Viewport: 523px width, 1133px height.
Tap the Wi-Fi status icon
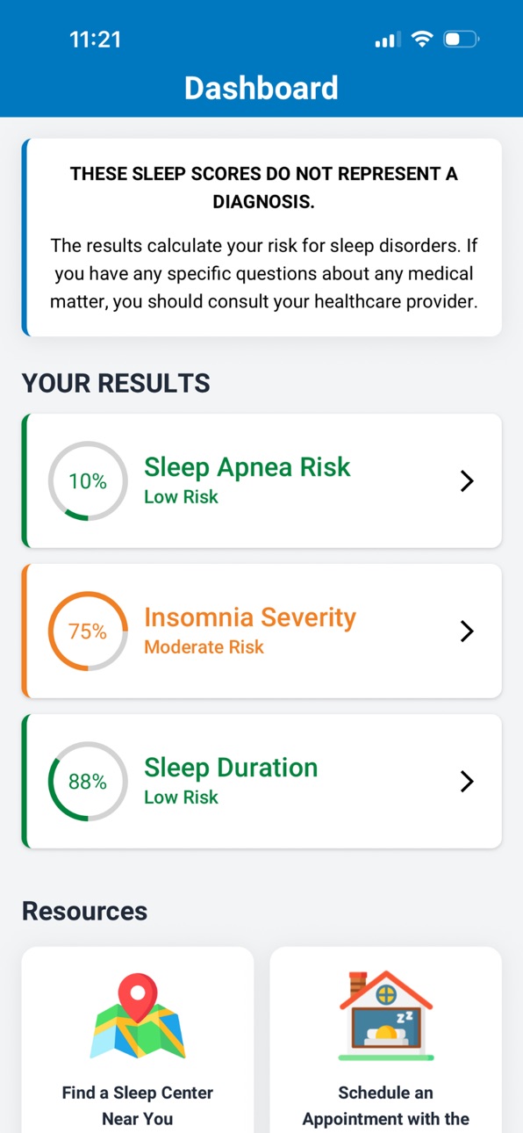coord(422,40)
